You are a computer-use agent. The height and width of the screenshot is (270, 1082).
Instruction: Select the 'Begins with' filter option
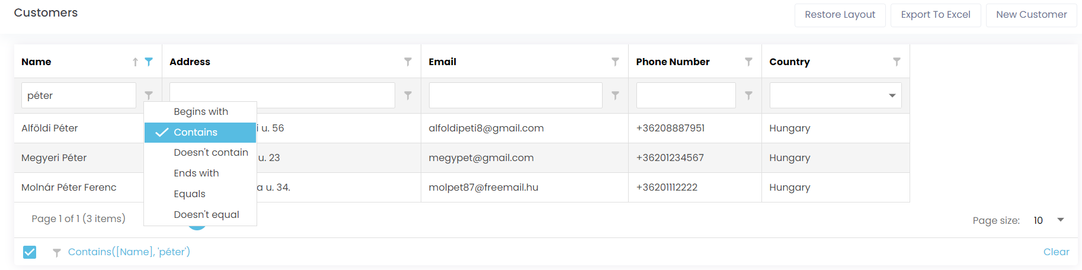tap(200, 112)
